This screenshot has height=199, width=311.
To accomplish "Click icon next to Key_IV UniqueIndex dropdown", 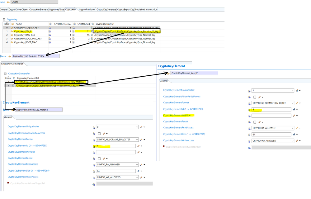I will pyautogui.click(x=297, y=91).
